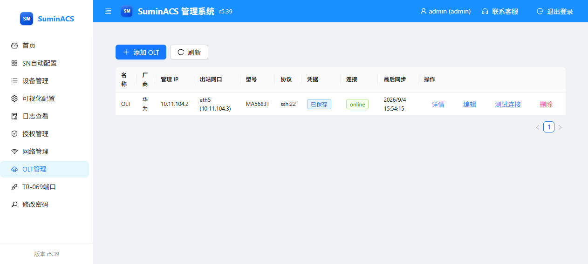588x264 pixels.
Task: Click the MA5683T model cell
Action: [x=258, y=104]
